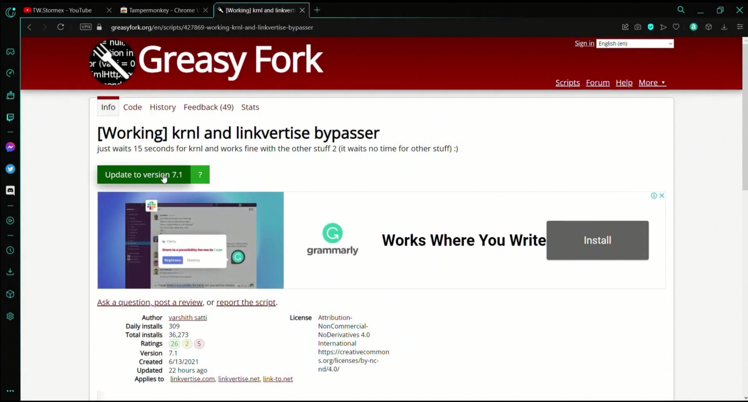This screenshot has width=748, height=402.
Task: Open the English language dropdown
Action: tap(635, 43)
